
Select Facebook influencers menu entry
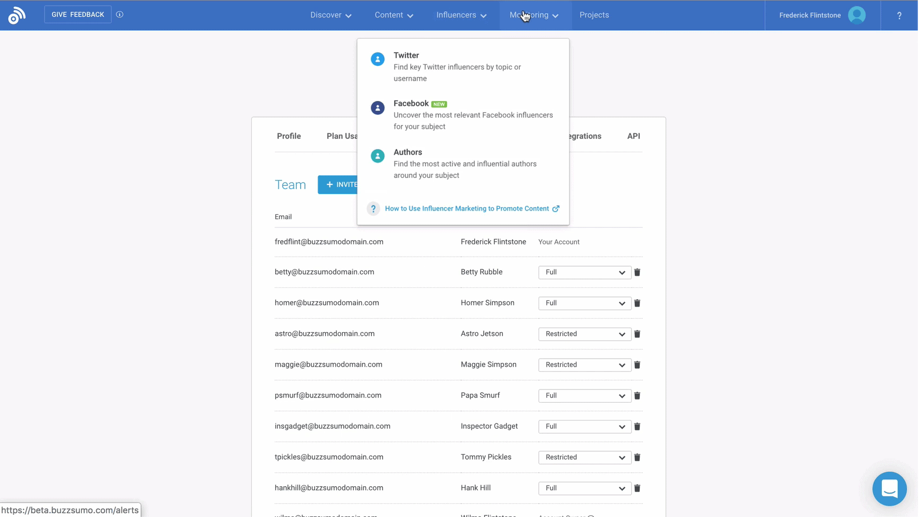click(x=463, y=115)
